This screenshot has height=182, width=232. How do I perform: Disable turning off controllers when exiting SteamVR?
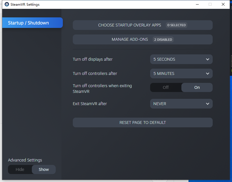166,87
